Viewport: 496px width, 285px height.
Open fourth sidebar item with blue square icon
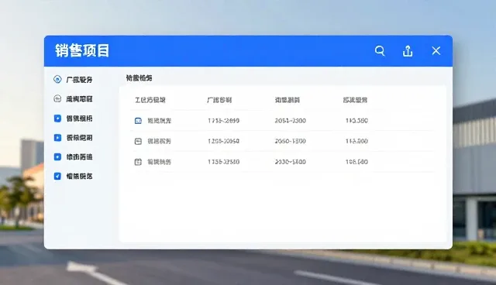(x=73, y=138)
